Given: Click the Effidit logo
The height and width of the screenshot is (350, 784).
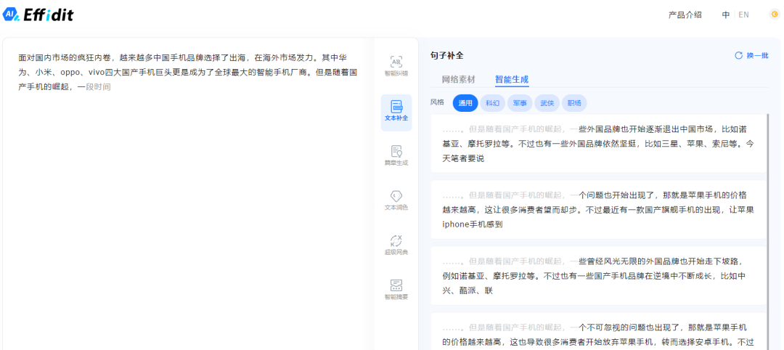Looking at the screenshot, I should tap(38, 15).
